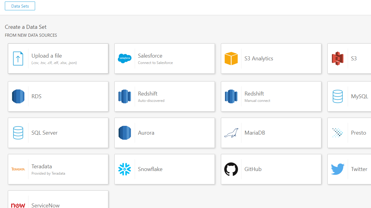Select the Twitter bird icon
371x208 pixels.
338,169
